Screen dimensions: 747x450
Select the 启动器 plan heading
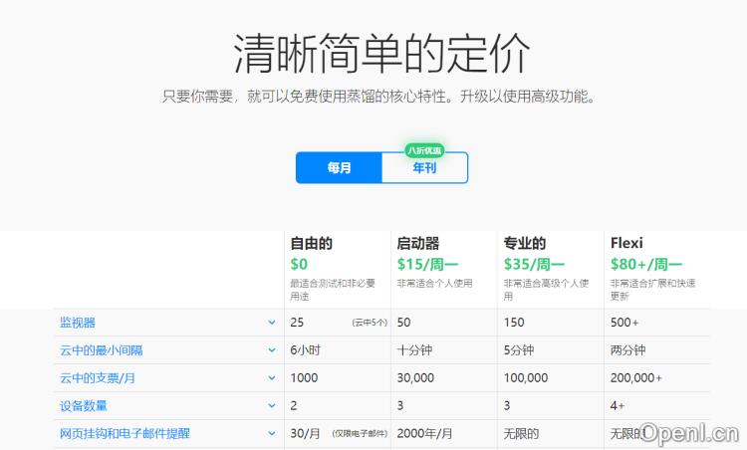417,243
